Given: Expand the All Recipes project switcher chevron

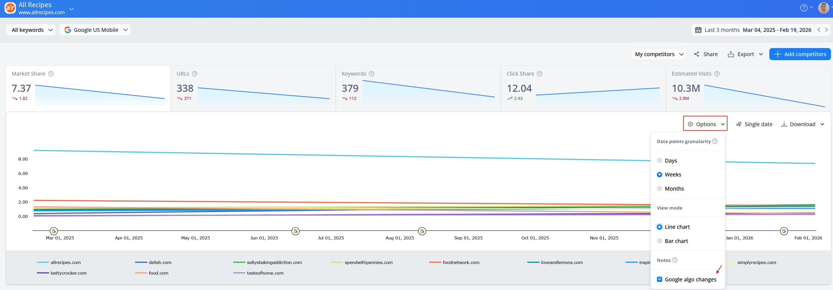Looking at the screenshot, I should 72,9.
